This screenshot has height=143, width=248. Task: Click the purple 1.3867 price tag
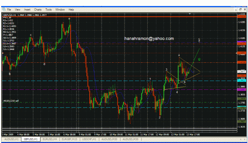242,90
